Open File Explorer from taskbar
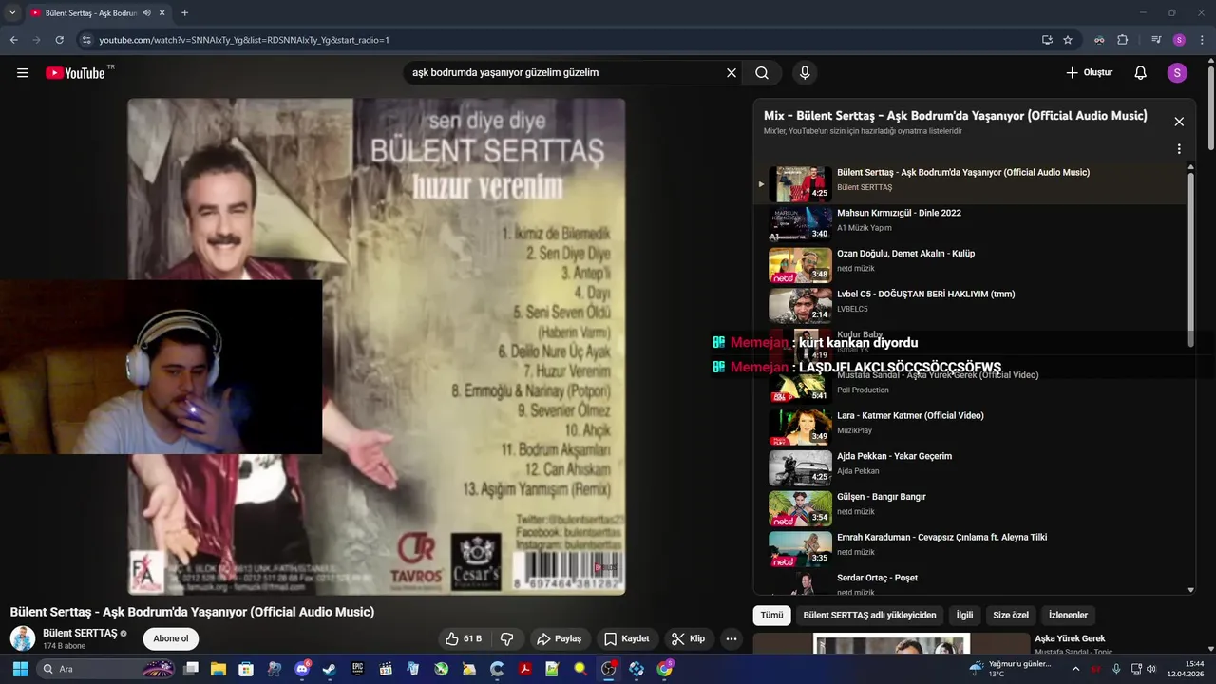 [x=218, y=669]
